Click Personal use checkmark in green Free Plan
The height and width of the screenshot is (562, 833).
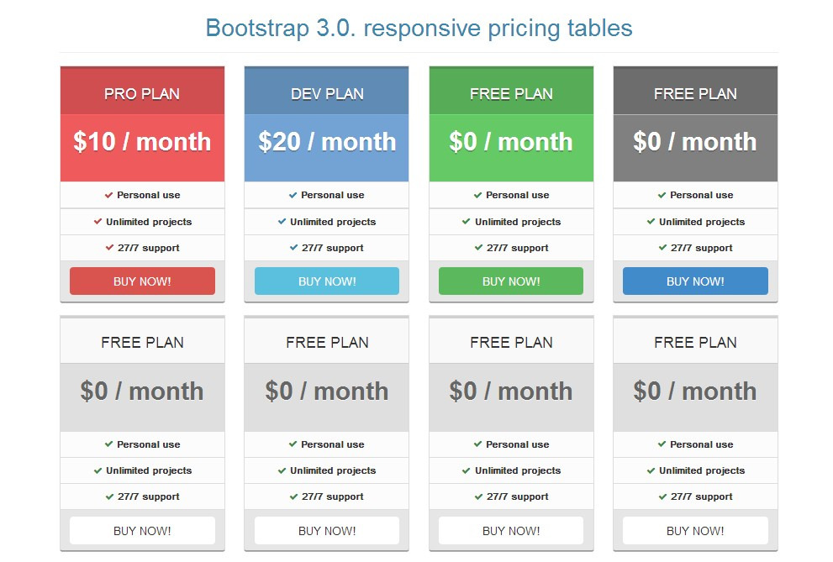(477, 195)
